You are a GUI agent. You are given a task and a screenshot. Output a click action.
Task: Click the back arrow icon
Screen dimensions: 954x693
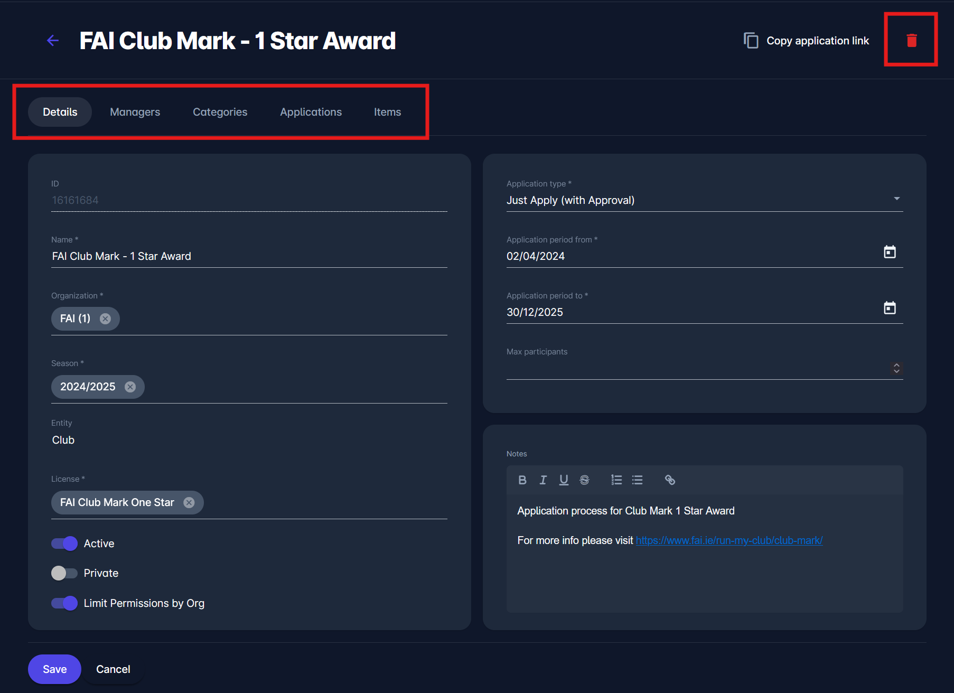point(53,41)
